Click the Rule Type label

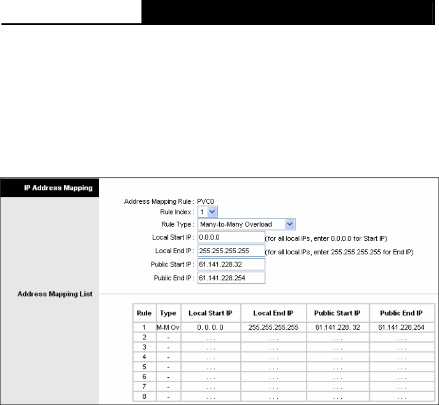click(177, 224)
